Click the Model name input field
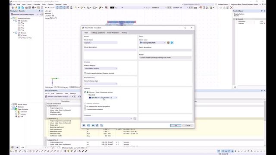Image resolution: width=276 pixels, height=155 pixels. tap(100, 43)
